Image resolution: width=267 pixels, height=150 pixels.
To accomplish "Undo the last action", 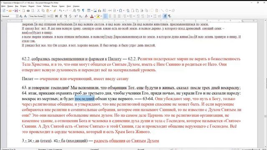I will [60, 10].
